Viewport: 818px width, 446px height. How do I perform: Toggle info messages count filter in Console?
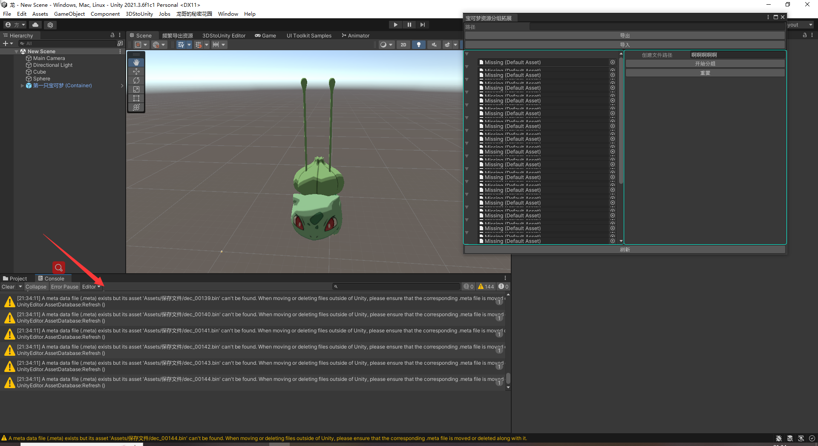[469, 287]
